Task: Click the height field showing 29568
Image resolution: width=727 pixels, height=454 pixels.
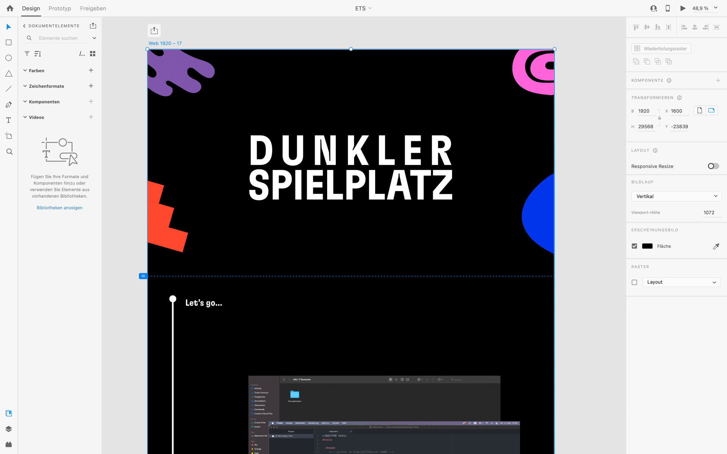Action: pos(647,126)
